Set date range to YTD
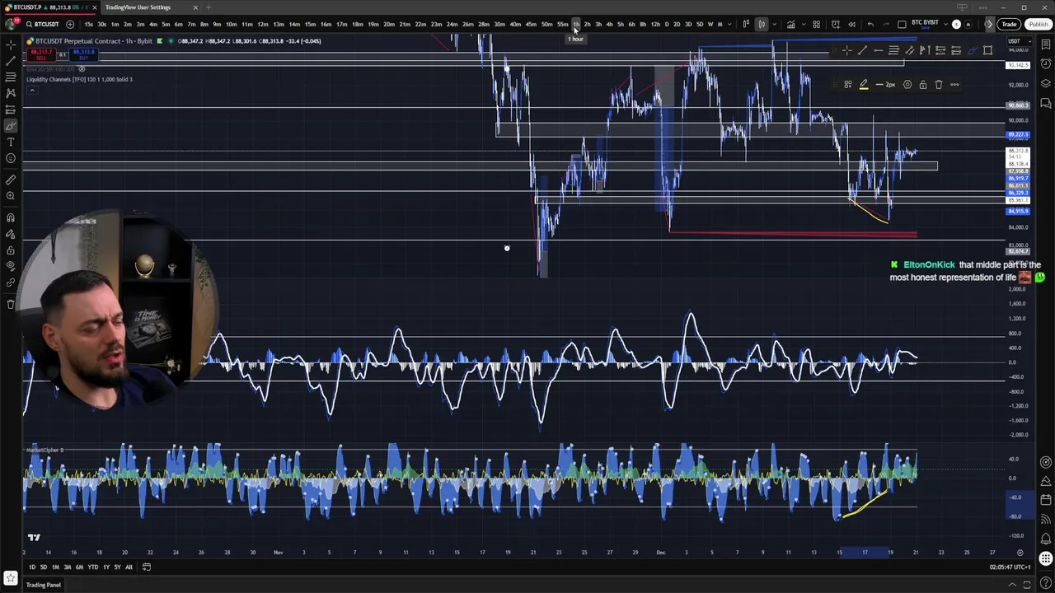Viewport: 1055px width, 593px height. pos(92,567)
